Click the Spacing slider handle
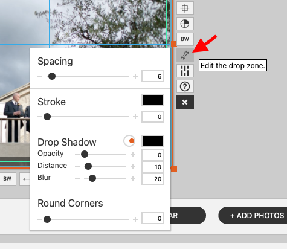 click(52, 76)
